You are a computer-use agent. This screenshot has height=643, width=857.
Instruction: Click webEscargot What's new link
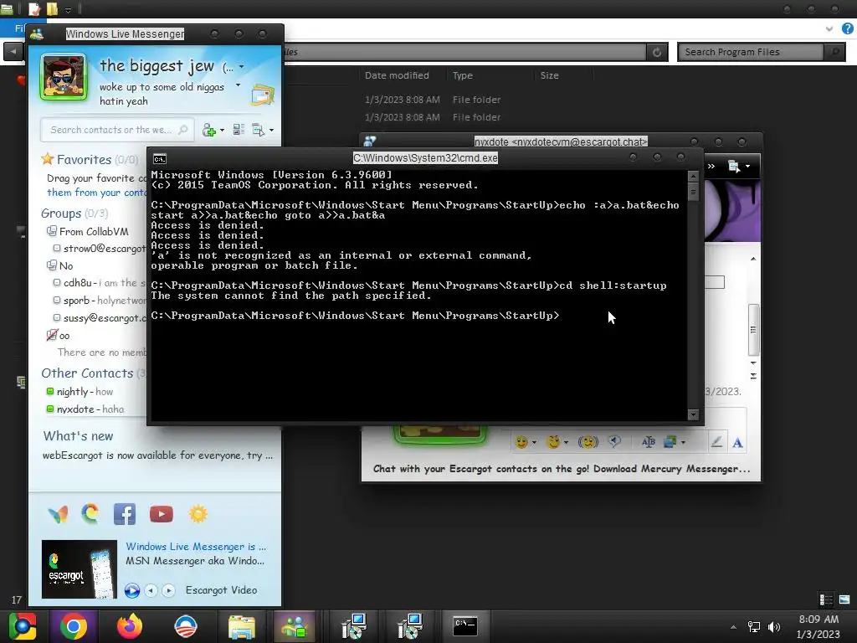pos(157,455)
